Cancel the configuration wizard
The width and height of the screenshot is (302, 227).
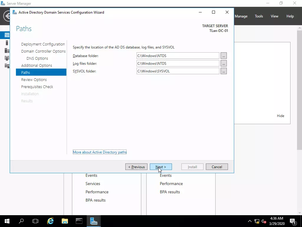(x=217, y=167)
